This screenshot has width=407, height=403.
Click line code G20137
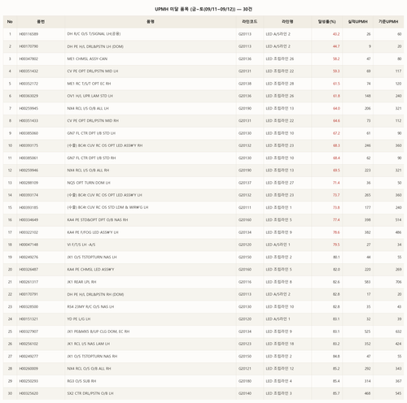coord(245,183)
